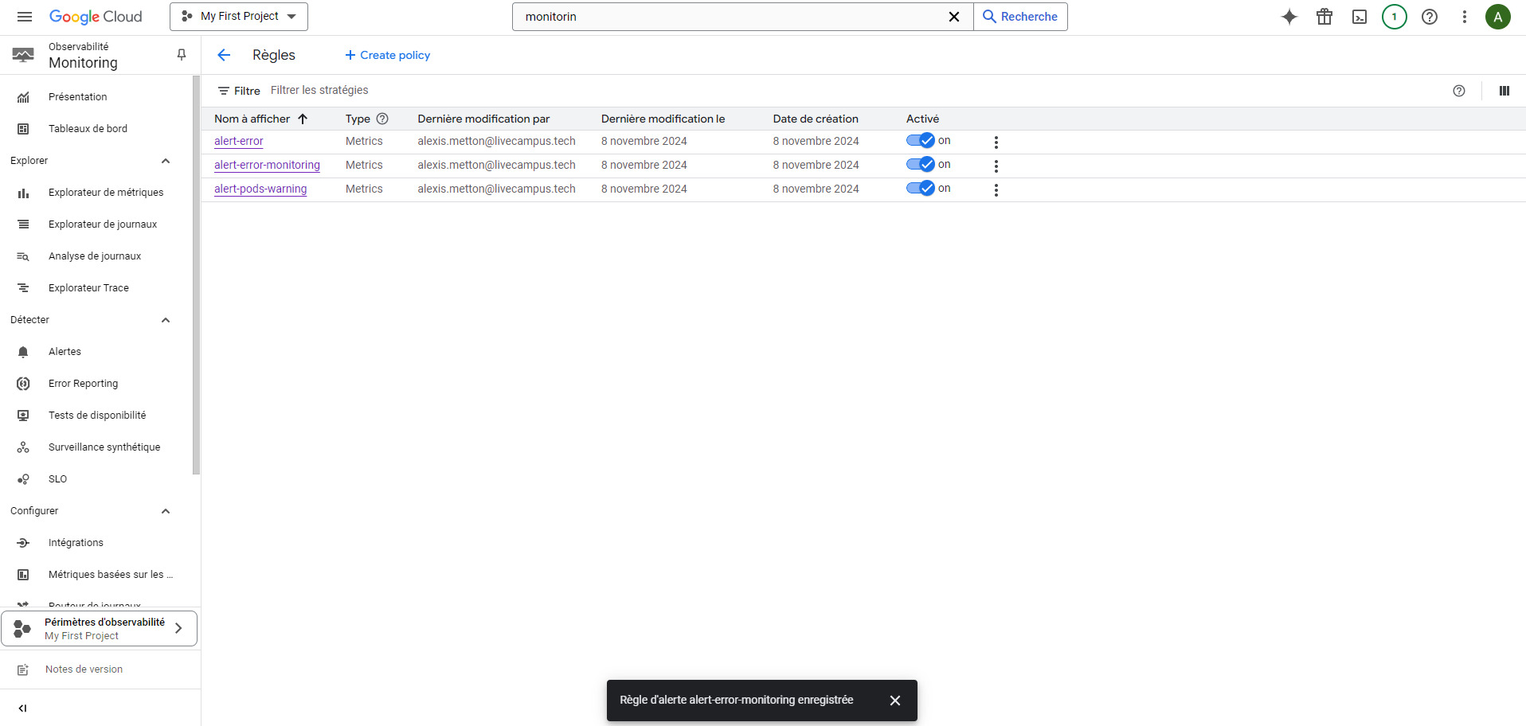The width and height of the screenshot is (1526, 726).
Task: Open Tests de disponibilité
Action: coord(96,415)
